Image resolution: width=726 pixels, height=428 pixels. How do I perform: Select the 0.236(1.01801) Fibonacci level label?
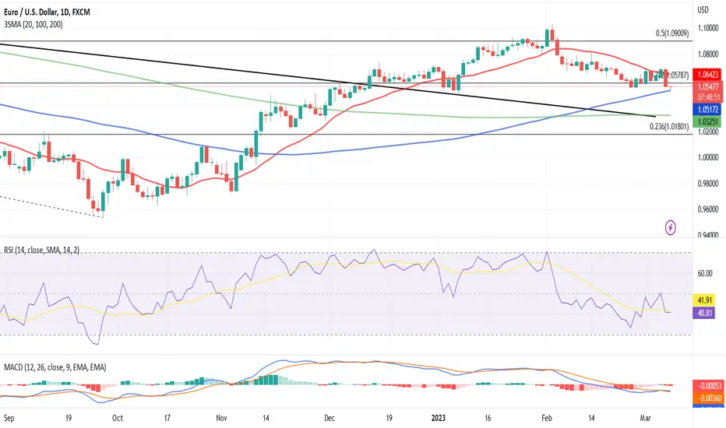pyautogui.click(x=669, y=126)
